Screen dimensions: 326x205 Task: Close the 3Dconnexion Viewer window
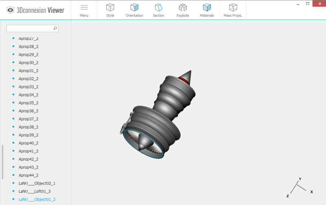pyautogui.click(x=319, y=4)
